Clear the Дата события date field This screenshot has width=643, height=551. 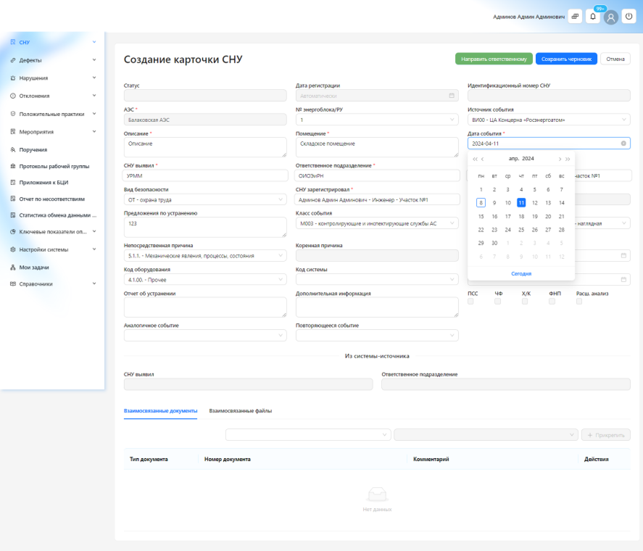[x=623, y=144]
